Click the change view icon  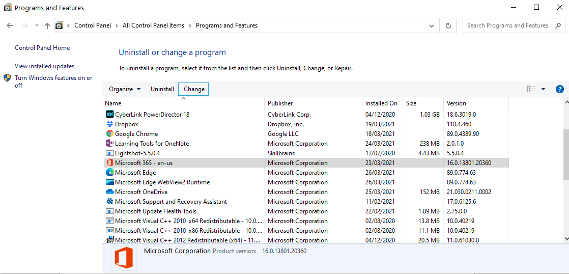coord(531,89)
